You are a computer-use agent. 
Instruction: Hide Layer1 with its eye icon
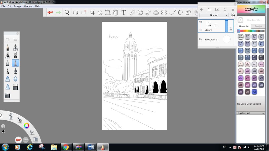(x=200, y=22)
